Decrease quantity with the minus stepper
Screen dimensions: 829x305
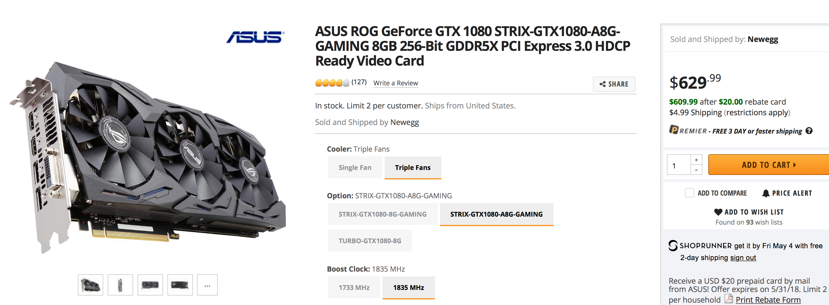[696, 170]
